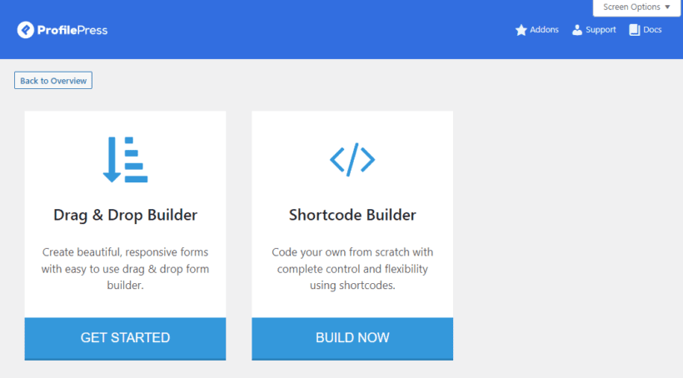This screenshot has width=683, height=378.
Task: Expand the Screen Options dropdown
Action: [636, 7]
